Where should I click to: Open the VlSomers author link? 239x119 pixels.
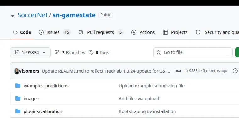pos(29,71)
